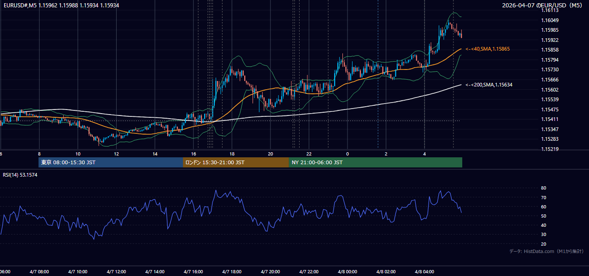Click the hour label 8 under the price chart
Image resolution: width=589 pixels, height=276 pixels.
39,154
